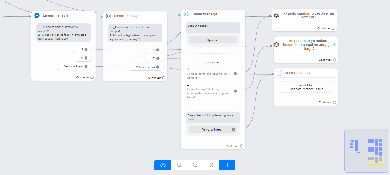This screenshot has width=390, height=175.
Task: Click the Continuar connector on WhatsApp node
Action: tap(241, 146)
